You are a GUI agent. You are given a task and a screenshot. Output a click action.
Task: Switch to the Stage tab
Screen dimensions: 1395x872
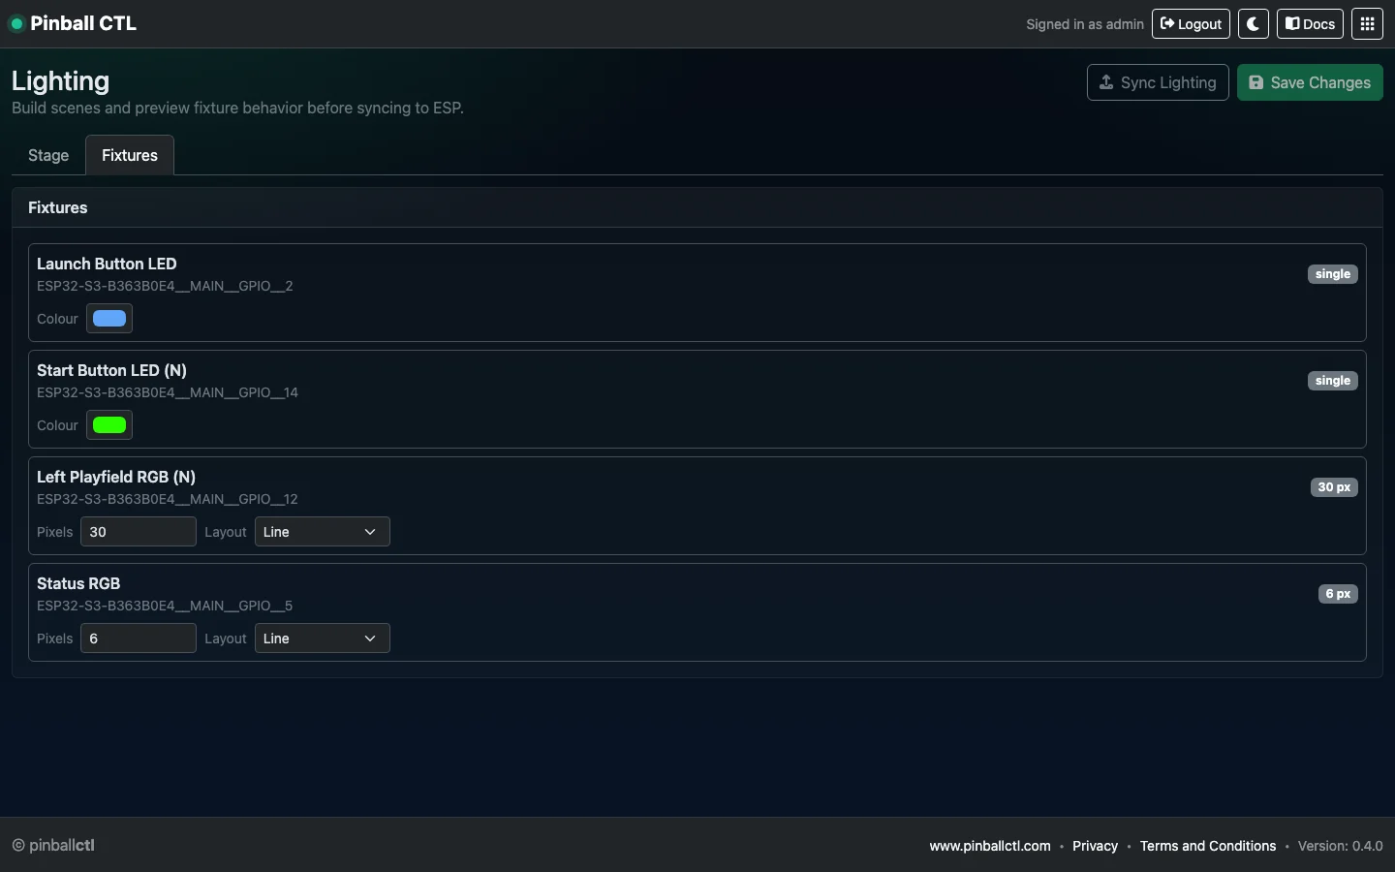coord(47,155)
